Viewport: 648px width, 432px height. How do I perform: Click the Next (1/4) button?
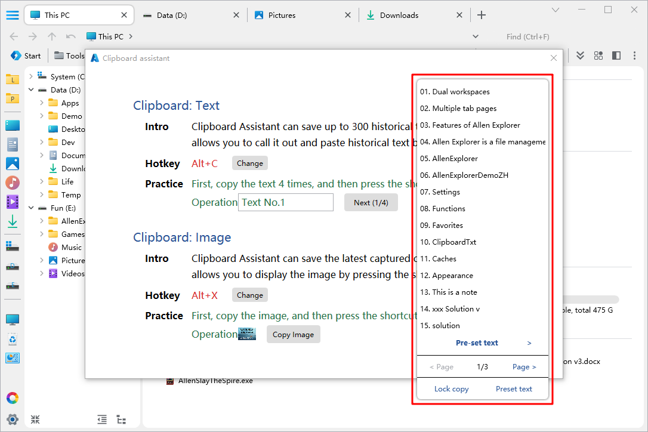point(371,202)
